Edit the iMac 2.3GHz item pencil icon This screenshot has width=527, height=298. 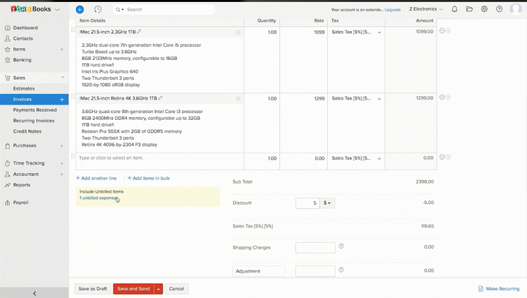tap(139, 32)
